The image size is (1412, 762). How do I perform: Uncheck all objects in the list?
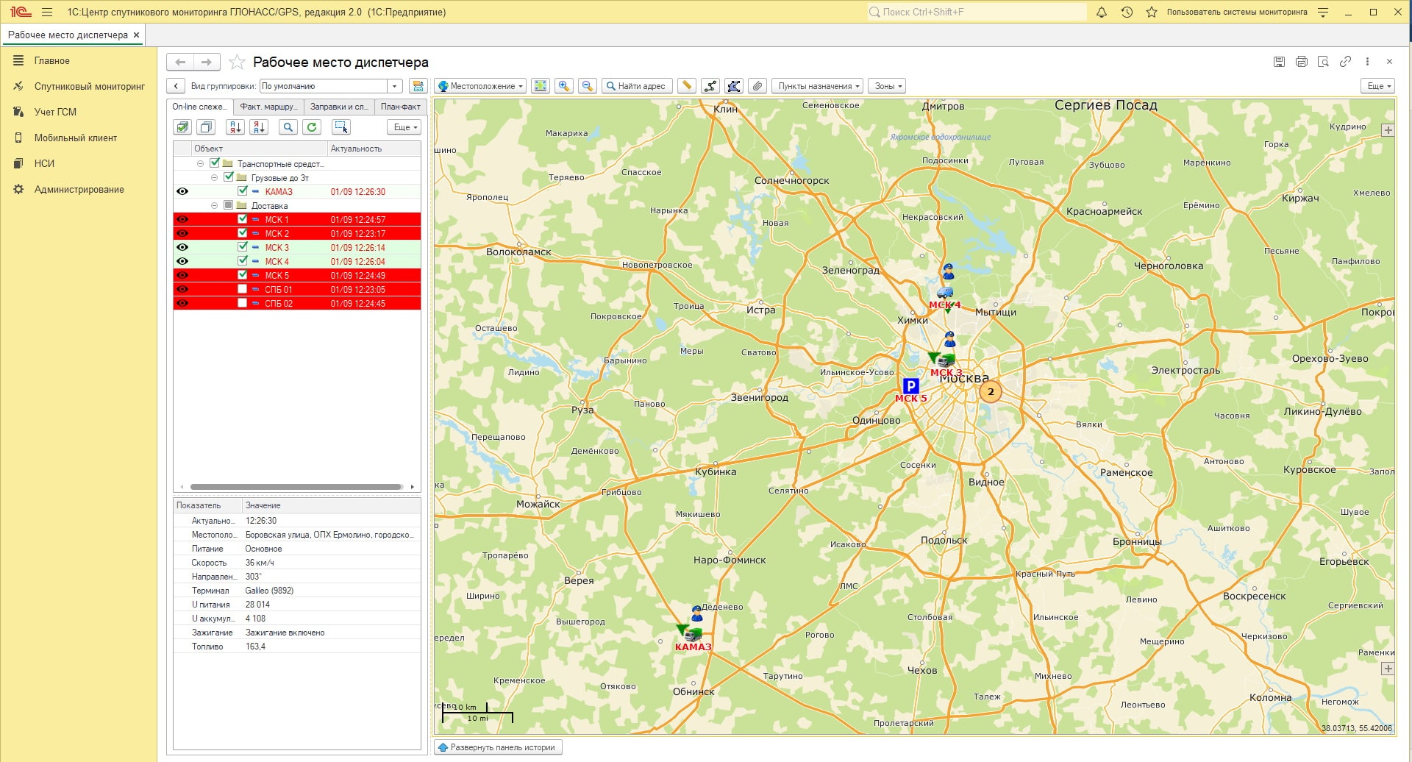point(207,127)
